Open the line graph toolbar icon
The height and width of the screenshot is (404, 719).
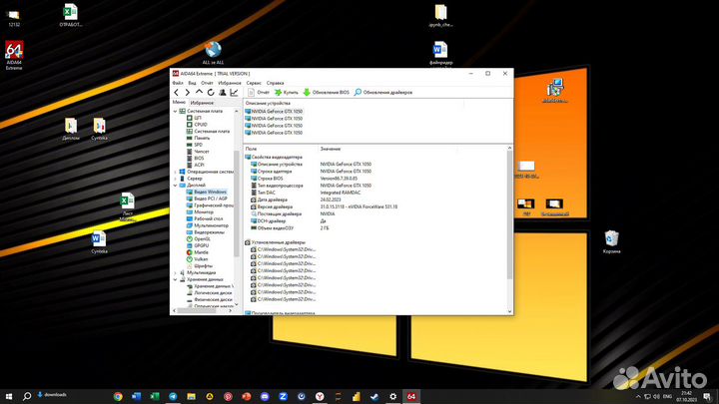pyautogui.click(x=234, y=93)
